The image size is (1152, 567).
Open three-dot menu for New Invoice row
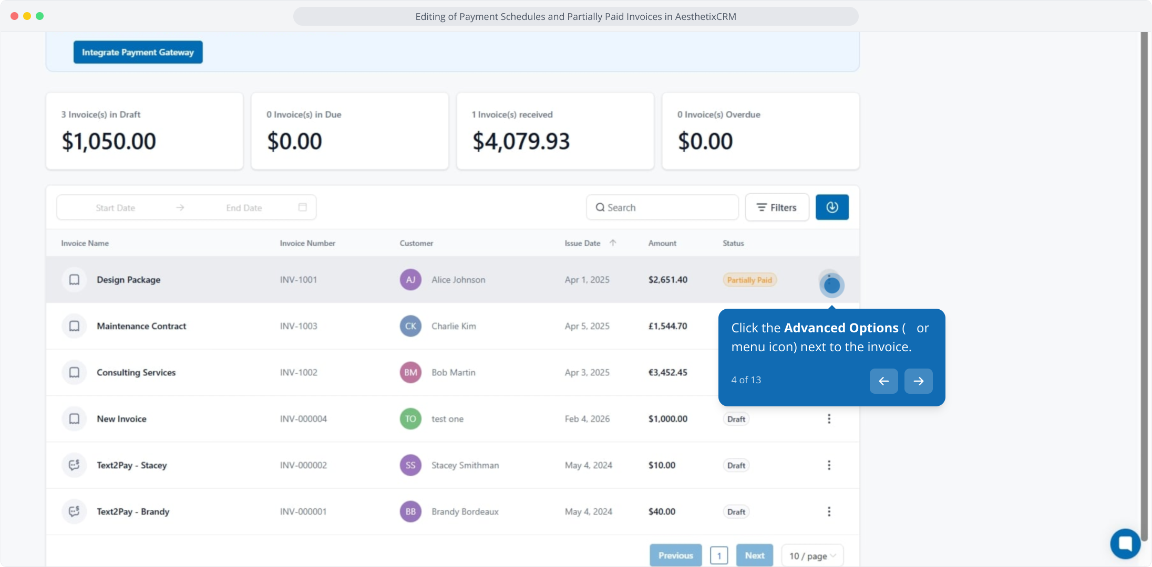[x=829, y=419]
